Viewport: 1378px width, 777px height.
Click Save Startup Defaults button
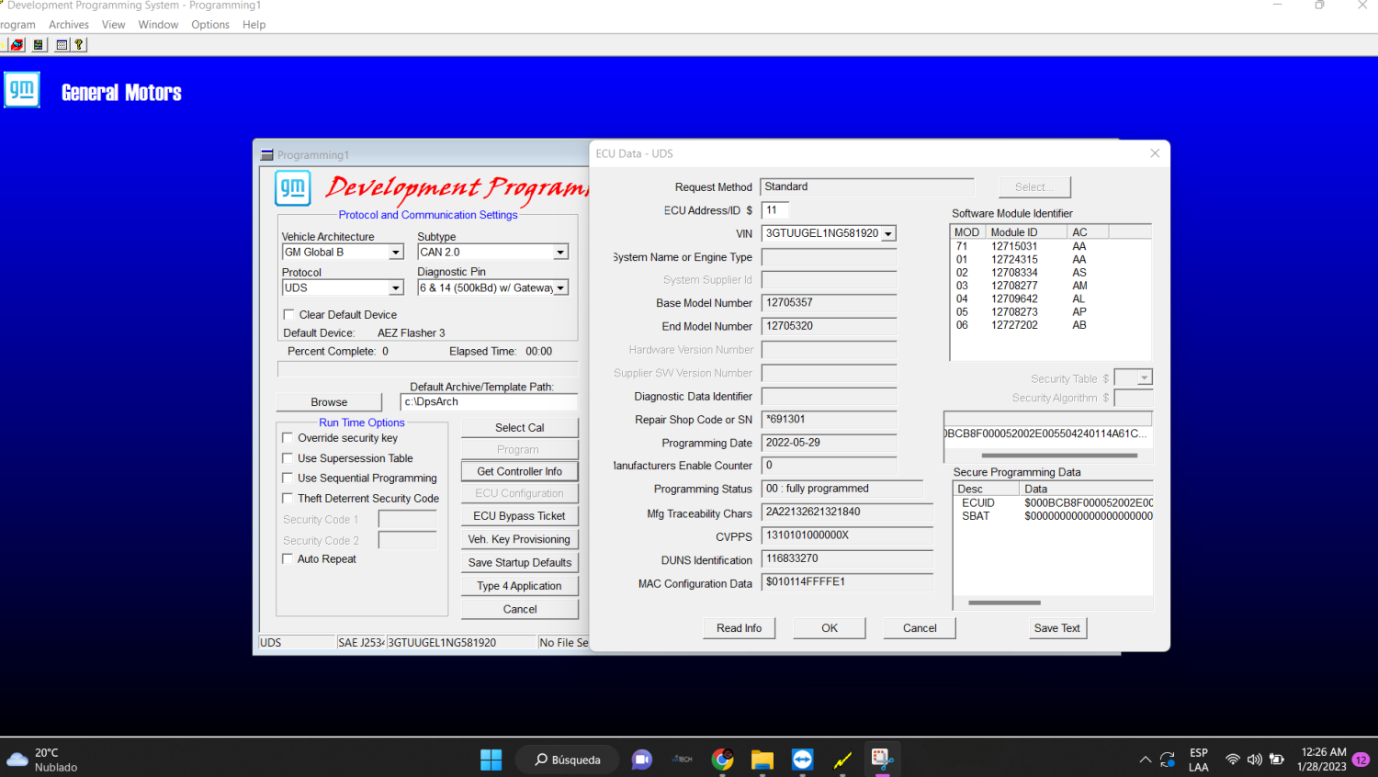coord(519,563)
